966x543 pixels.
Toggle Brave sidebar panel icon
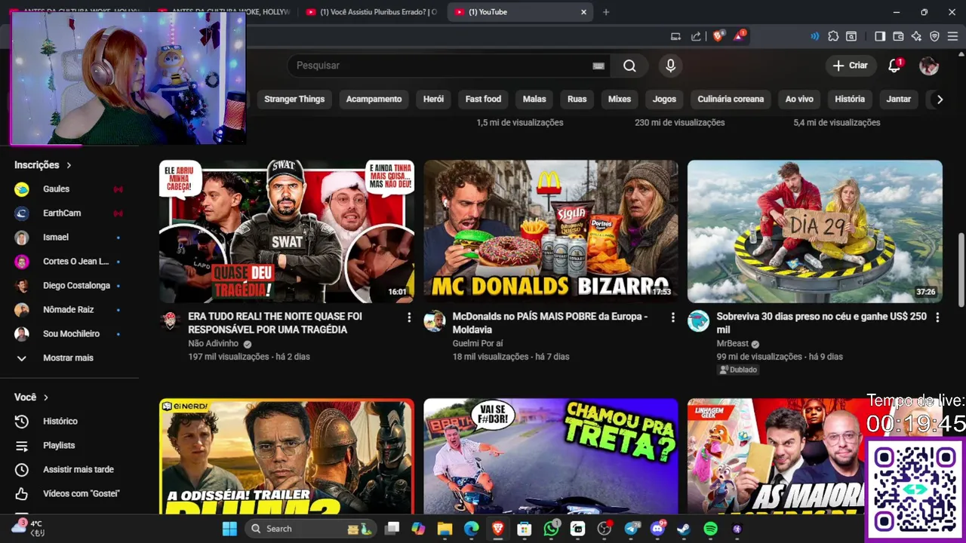[x=880, y=36]
